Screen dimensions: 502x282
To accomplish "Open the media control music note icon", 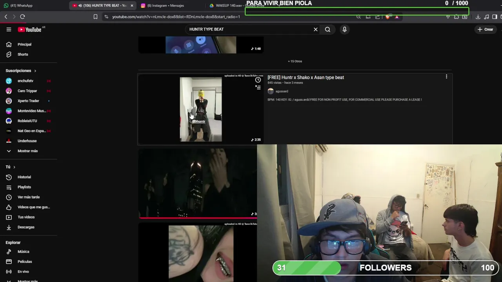I will pyautogui.click(x=486, y=17).
